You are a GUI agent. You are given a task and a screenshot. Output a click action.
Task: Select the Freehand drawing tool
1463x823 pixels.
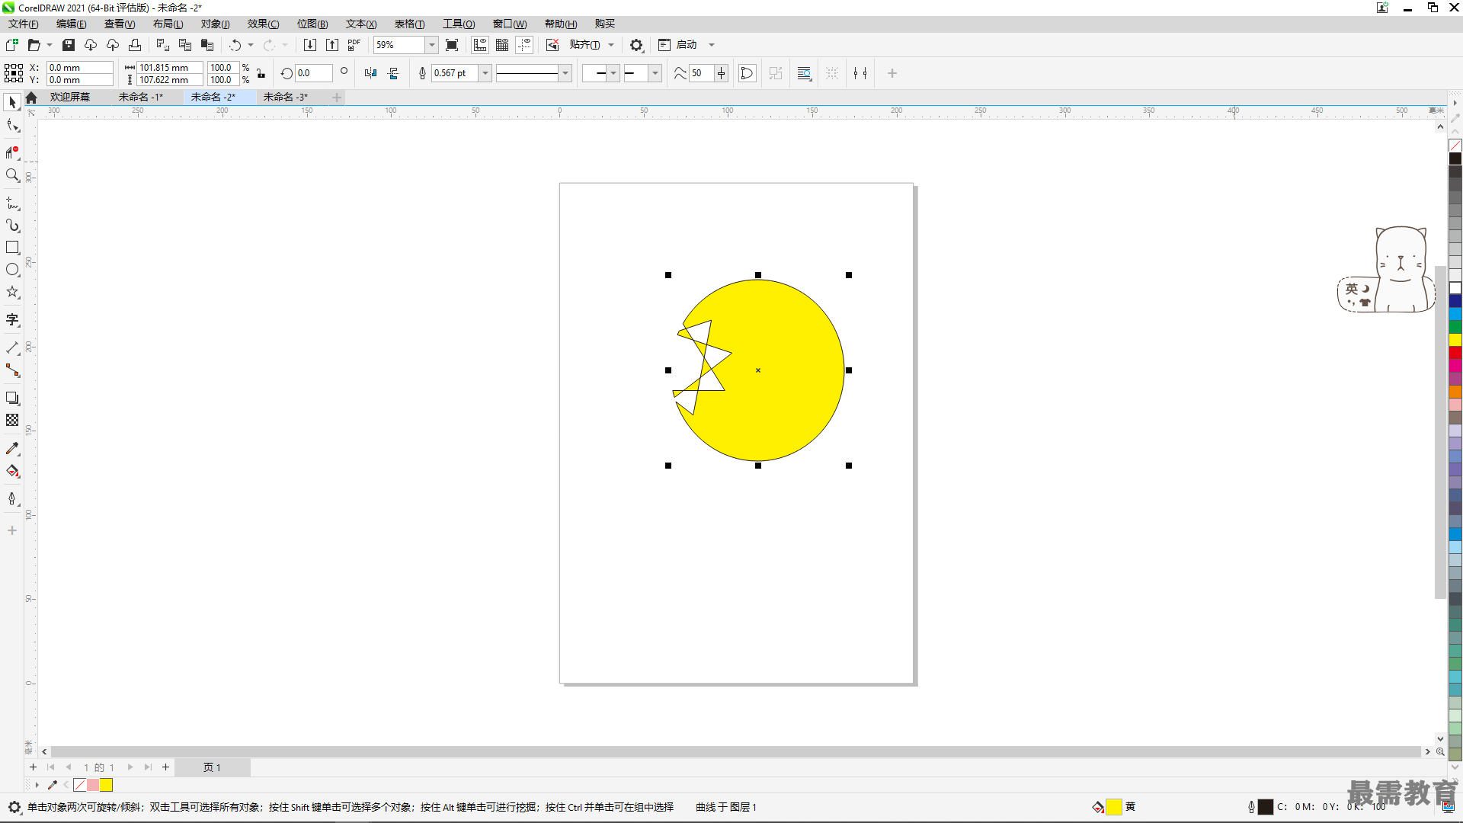click(12, 203)
